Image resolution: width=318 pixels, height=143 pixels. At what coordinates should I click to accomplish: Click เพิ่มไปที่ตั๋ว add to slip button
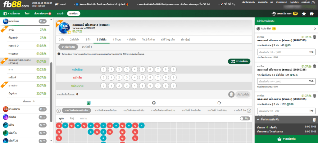point(243,94)
